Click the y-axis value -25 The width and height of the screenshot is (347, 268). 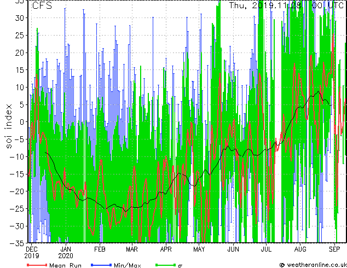coord(16,209)
